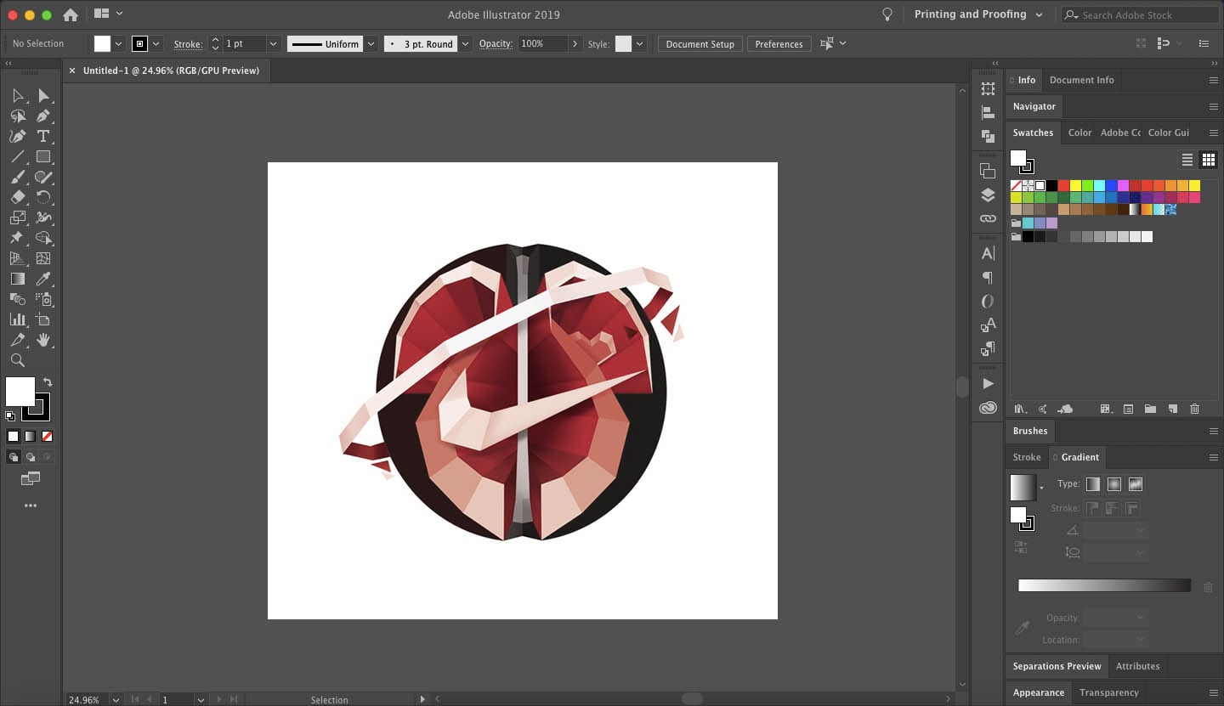
Task: Create a new swatch in the Swatches panel
Action: pyautogui.click(x=1174, y=409)
